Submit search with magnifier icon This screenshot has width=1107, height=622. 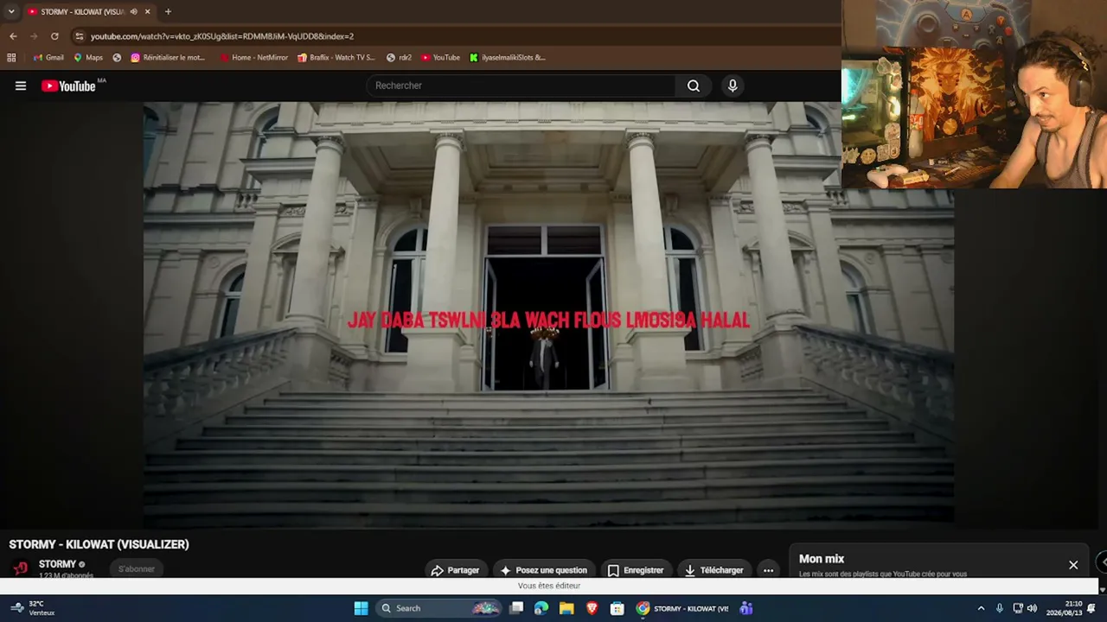(694, 86)
